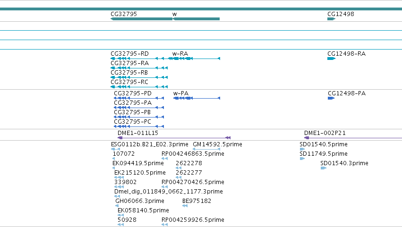
Task: Select the CG12498 gene arrow
Action: pos(332,19)
